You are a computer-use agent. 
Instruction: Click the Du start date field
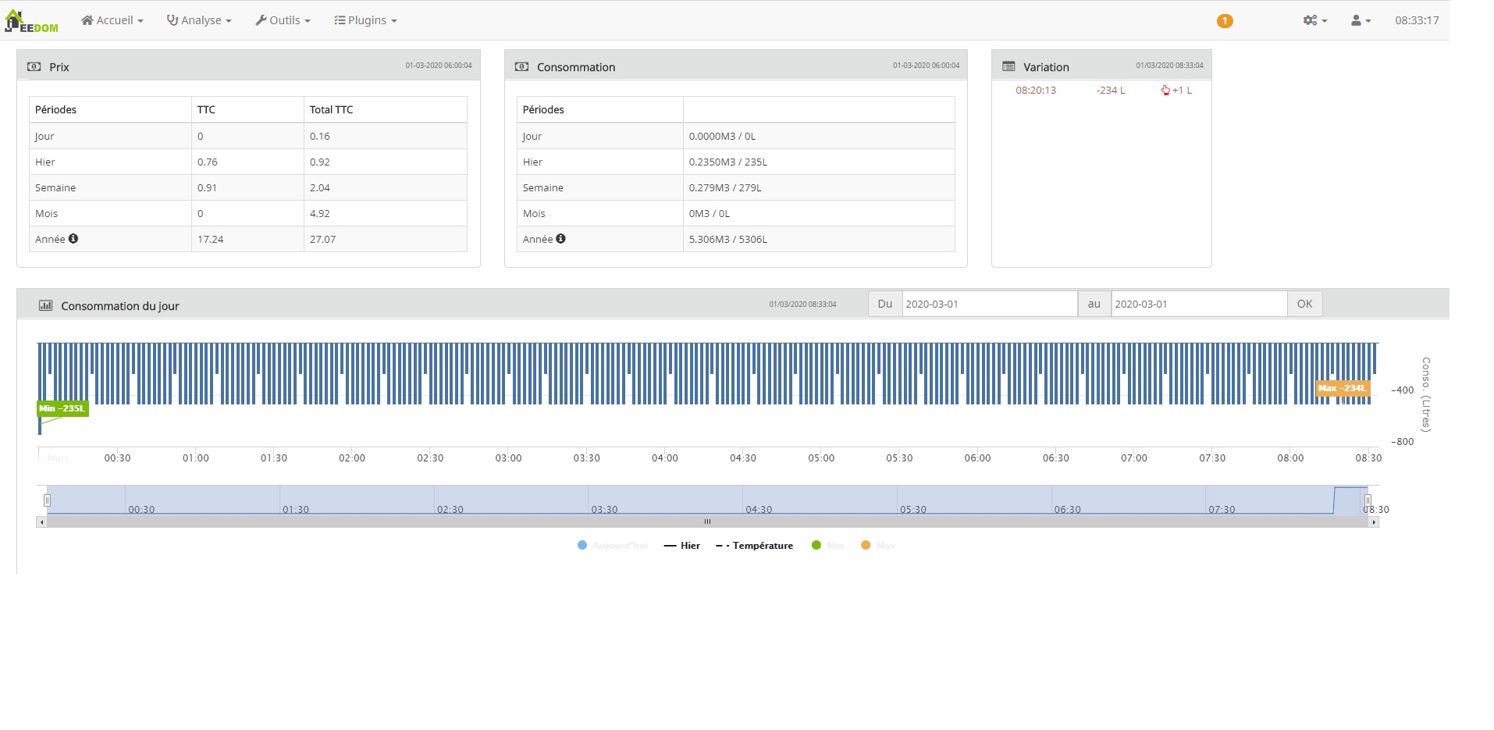coord(989,304)
